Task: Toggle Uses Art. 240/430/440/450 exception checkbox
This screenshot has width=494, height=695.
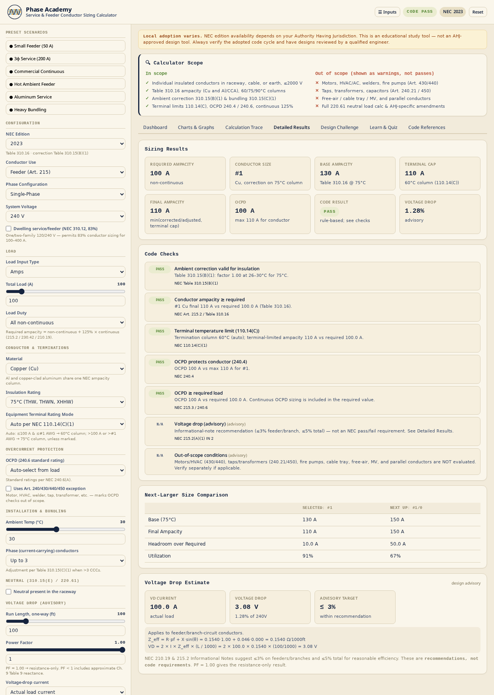Action: [8, 488]
